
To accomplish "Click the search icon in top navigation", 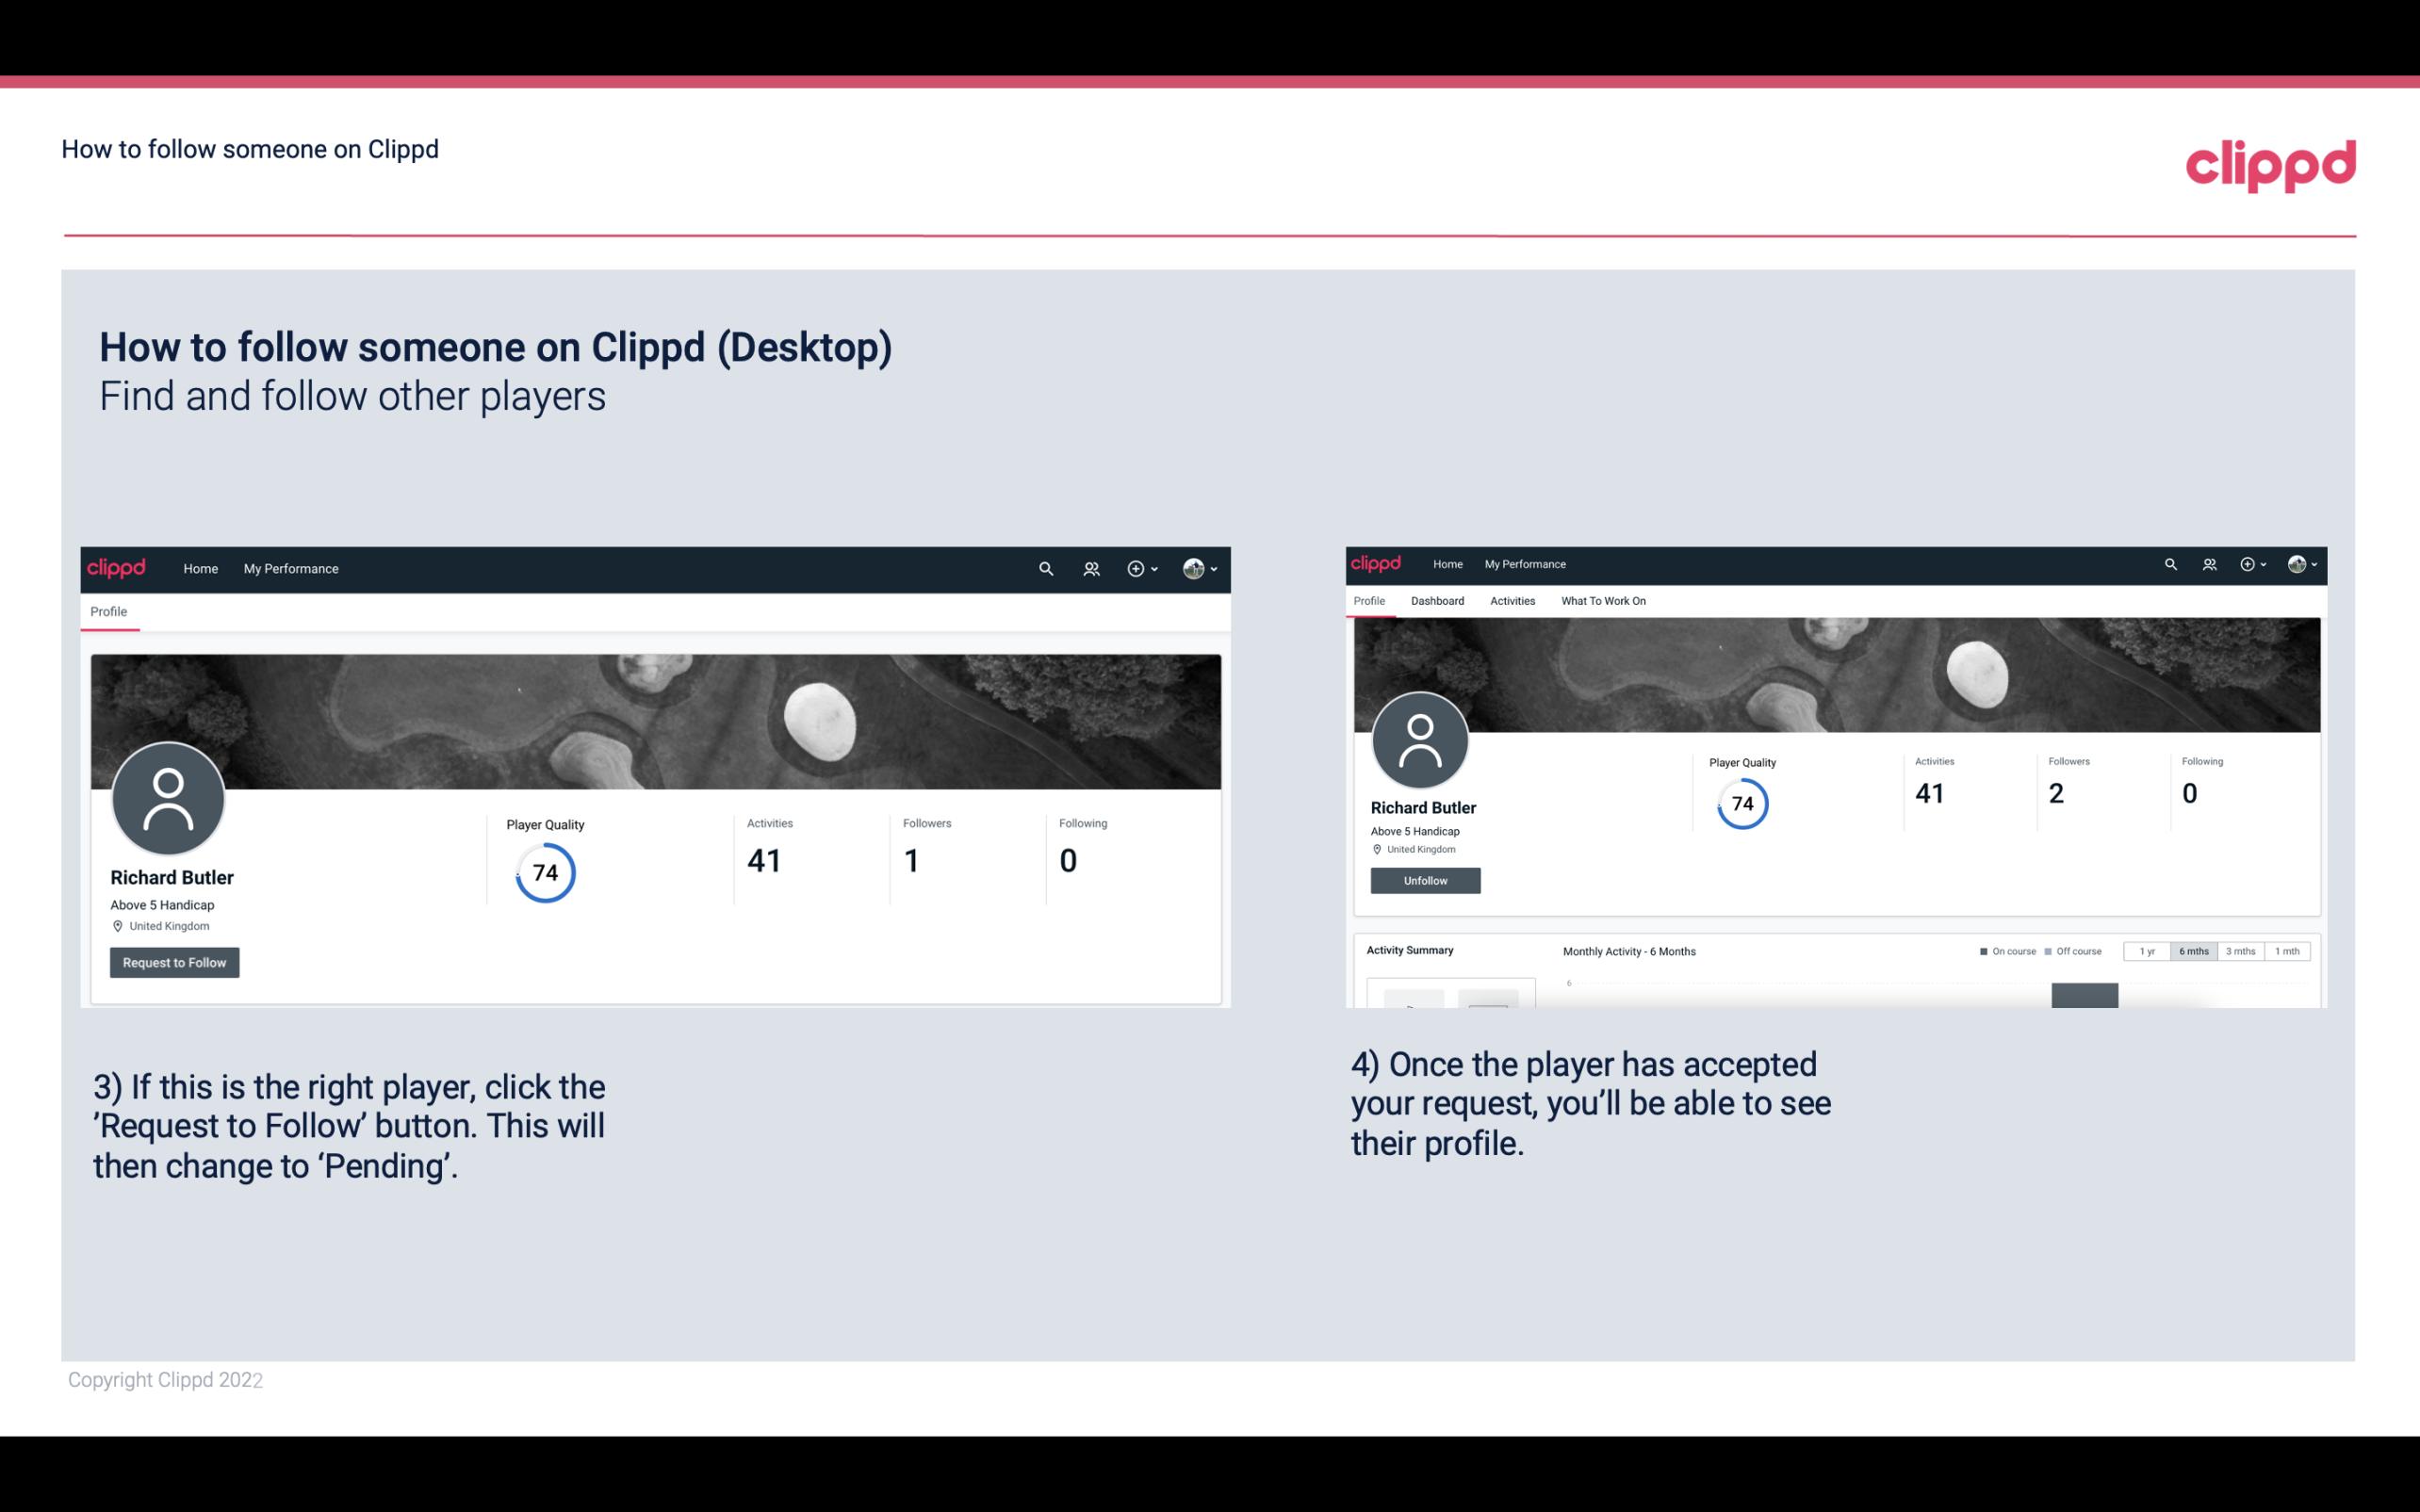I will [1042, 568].
